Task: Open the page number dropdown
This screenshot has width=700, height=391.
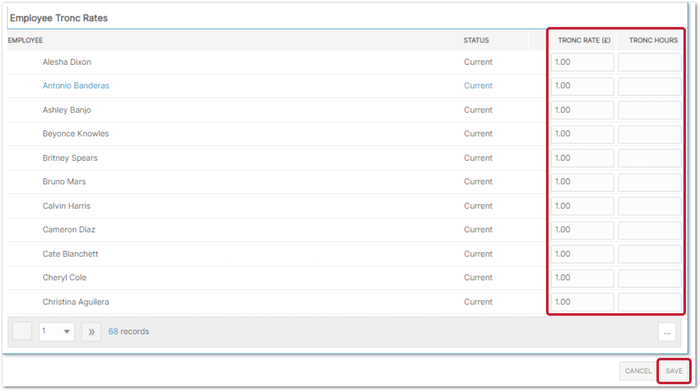Action: pyautogui.click(x=57, y=332)
